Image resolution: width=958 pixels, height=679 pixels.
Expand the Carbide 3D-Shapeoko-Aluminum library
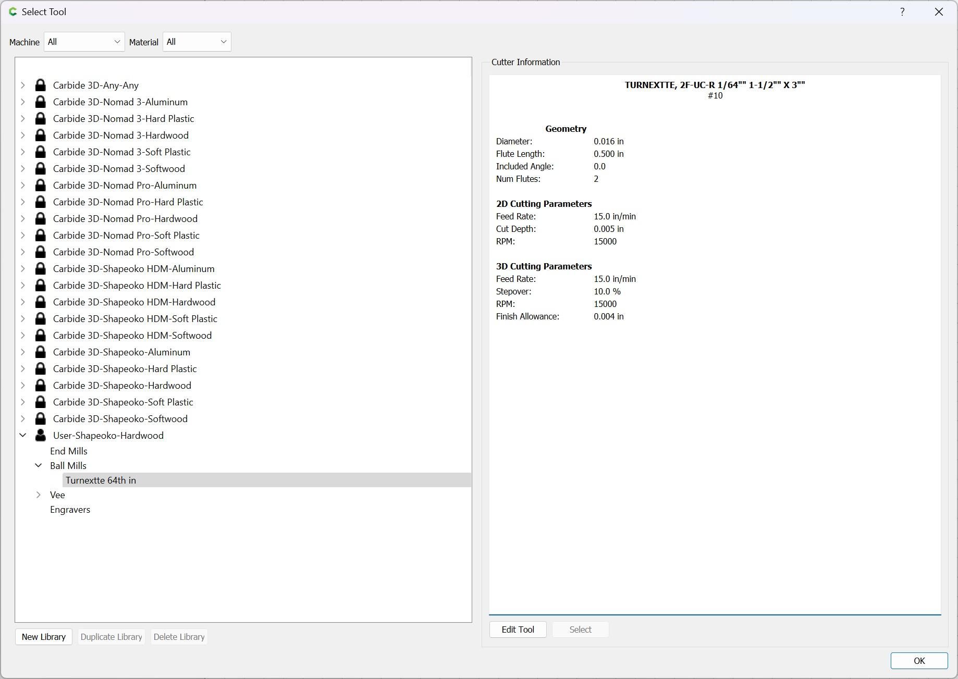[x=23, y=352]
